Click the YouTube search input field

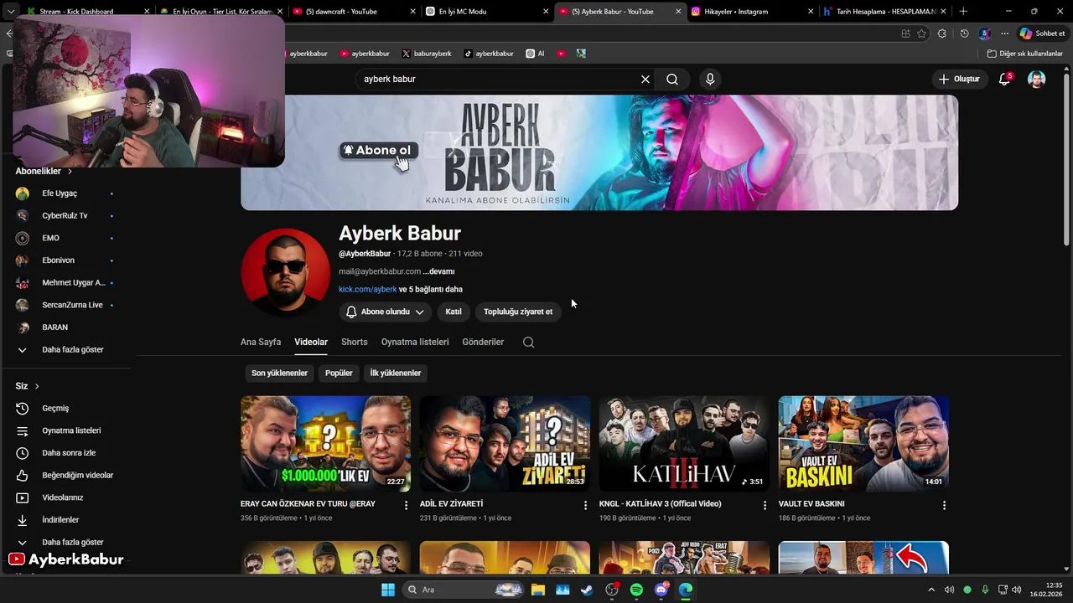498,79
